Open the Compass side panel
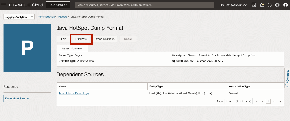Viewport: 290px width, 121px height. [287, 78]
